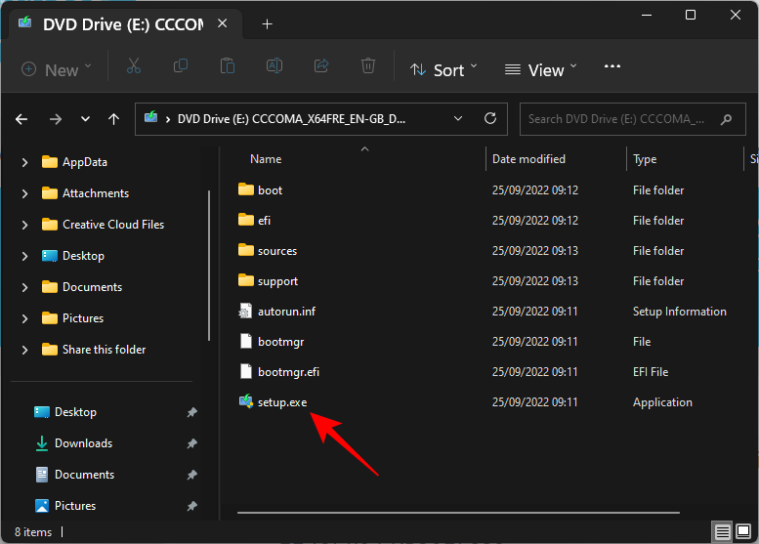
Task: Select the efi folder
Action: tap(264, 221)
